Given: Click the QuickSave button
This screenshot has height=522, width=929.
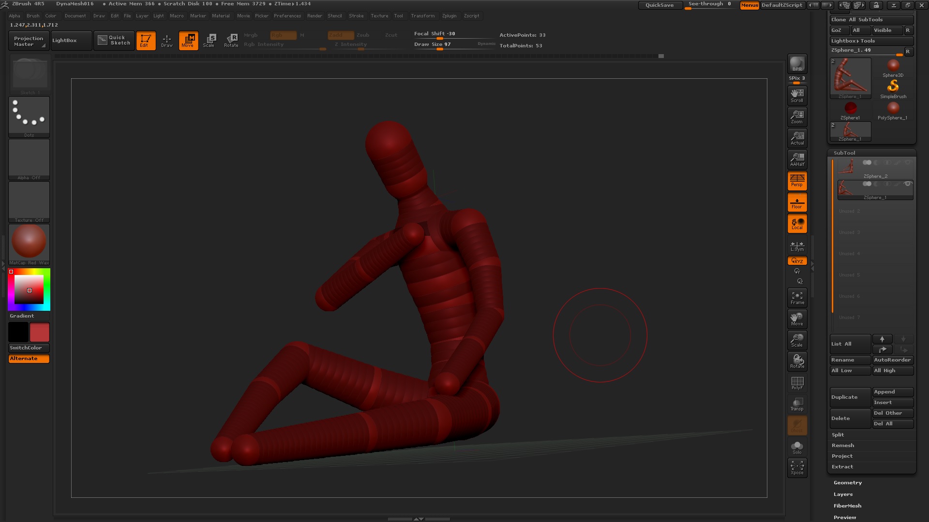Looking at the screenshot, I should (659, 5).
